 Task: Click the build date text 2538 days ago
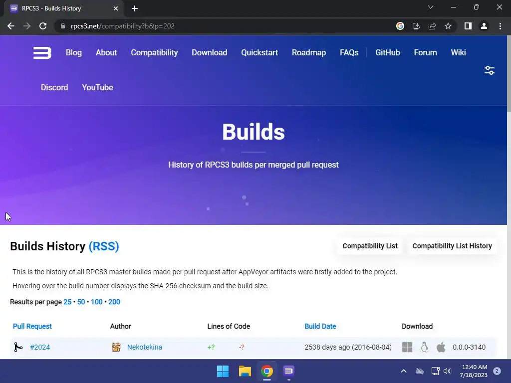pos(348,347)
